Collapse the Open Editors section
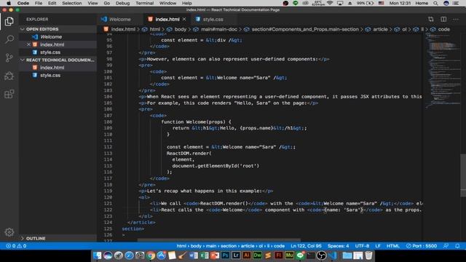This screenshot has width=466, height=262. pos(58,29)
